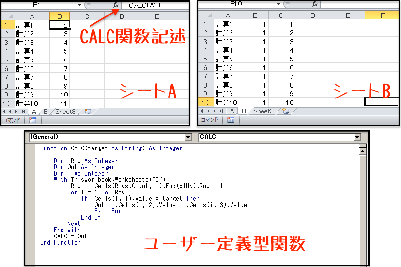
Task: Open Name Box dropdown showing B1
Action: 79,5
